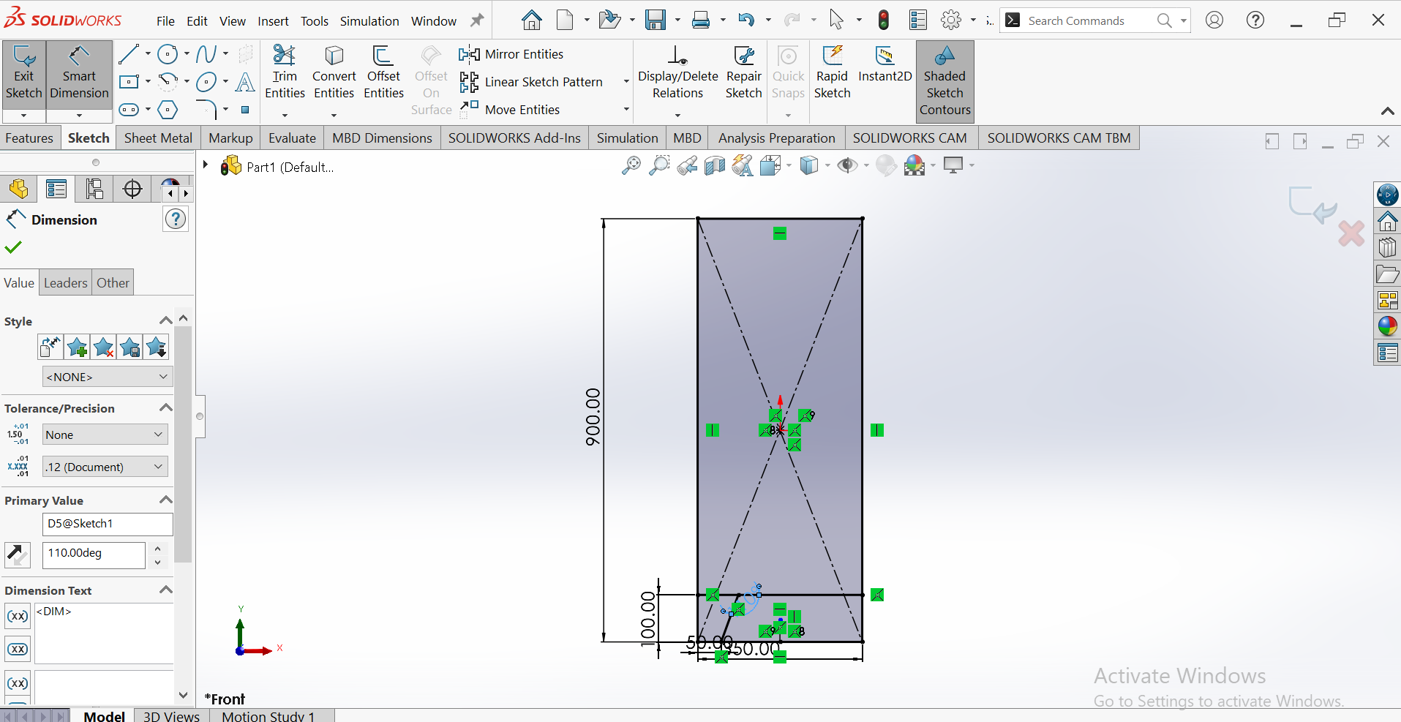Screen dimensions: 1401x722
Task: Switch to the Evaluate tab
Action: tap(292, 138)
